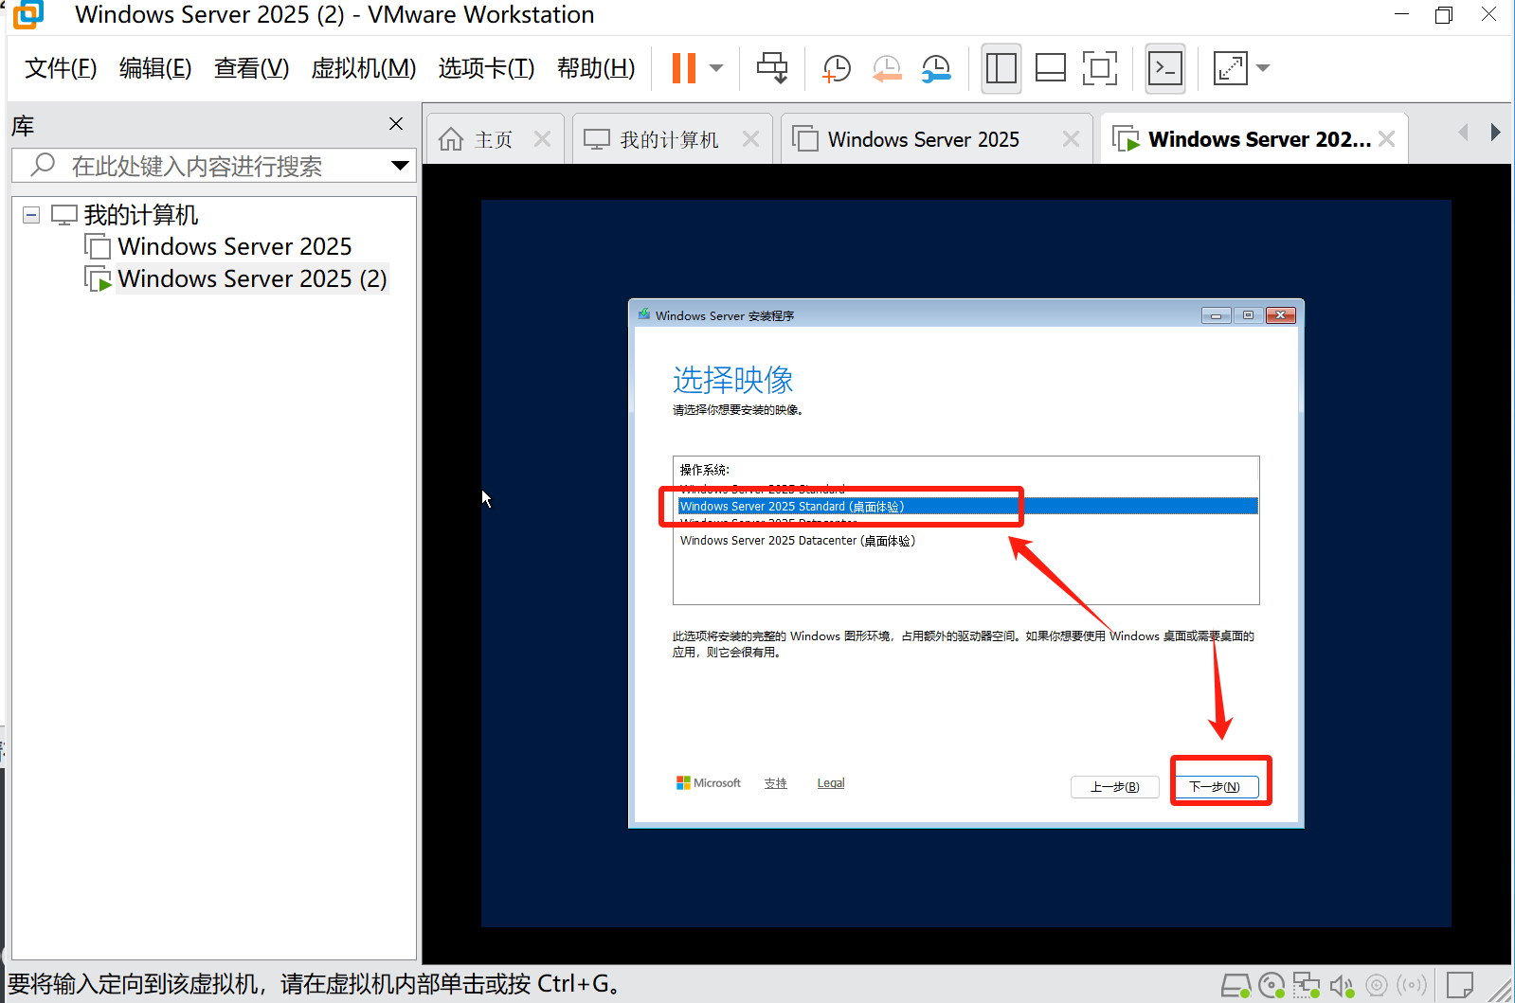This screenshot has height=1003, width=1515.
Task: Open the 虚拟机(M) menu
Action: pyautogui.click(x=364, y=68)
